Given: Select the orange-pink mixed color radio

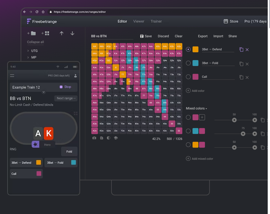Looking at the screenshot, I should coord(188,145).
